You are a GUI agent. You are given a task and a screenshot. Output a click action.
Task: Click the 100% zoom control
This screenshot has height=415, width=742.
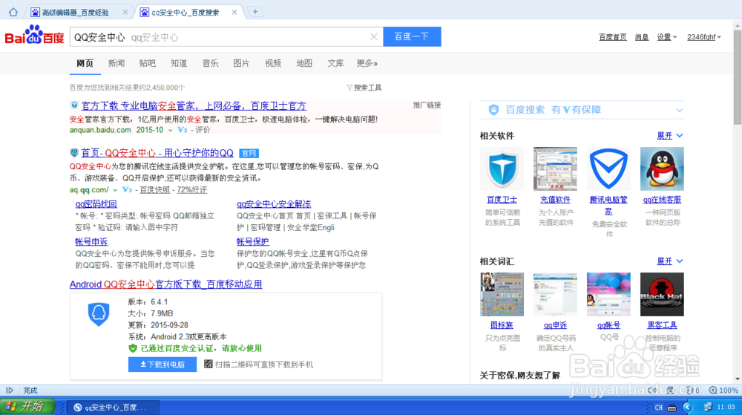pyautogui.click(x=723, y=391)
